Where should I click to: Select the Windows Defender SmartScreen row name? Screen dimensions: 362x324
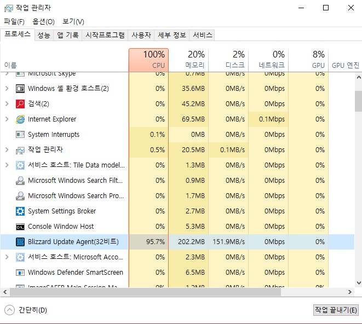point(76,273)
